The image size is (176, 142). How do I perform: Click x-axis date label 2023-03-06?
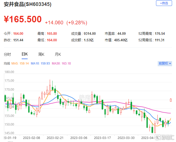coord(79,138)
